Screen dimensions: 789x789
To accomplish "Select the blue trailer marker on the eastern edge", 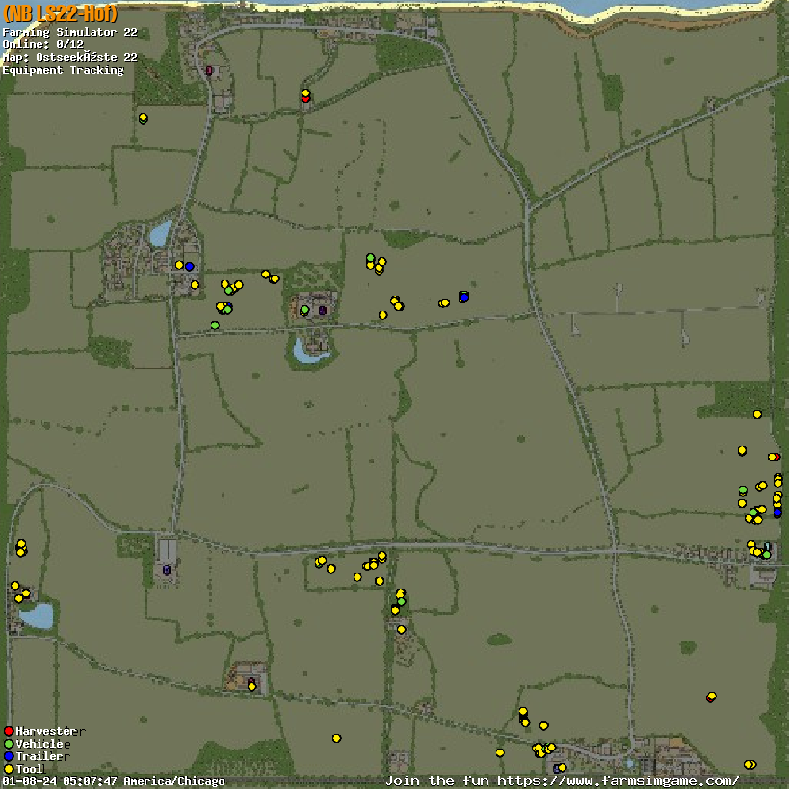I will point(777,513).
